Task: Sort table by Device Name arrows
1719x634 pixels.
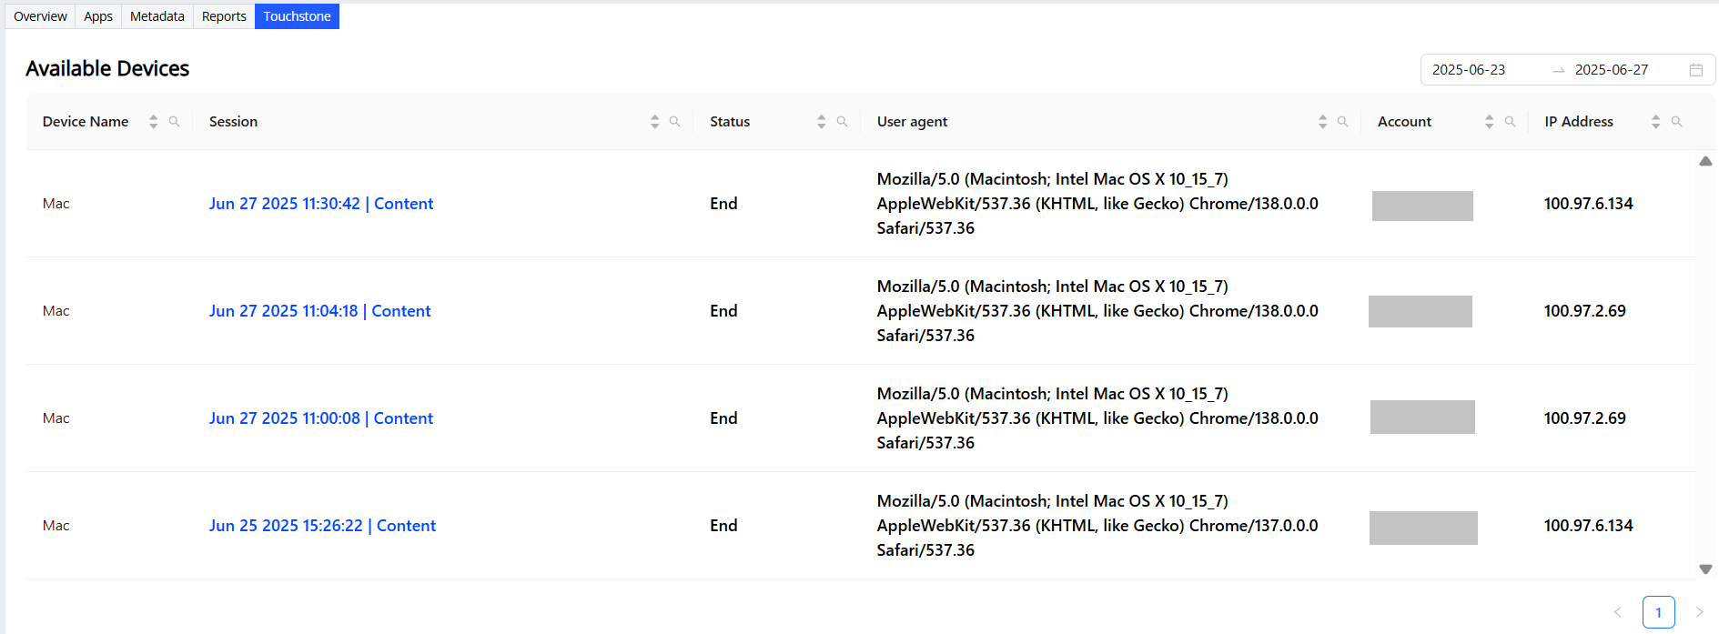Action: point(153,122)
